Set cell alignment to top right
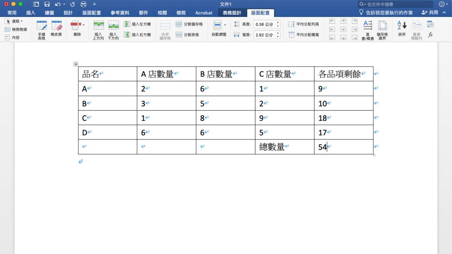Image resolution: width=452 pixels, height=254 pixels. pos(354,21)
